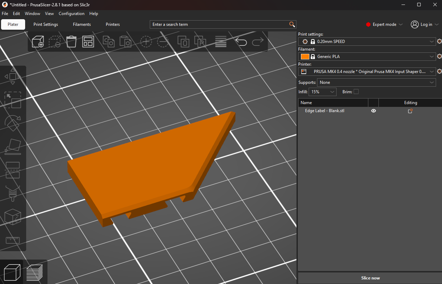Screen dimensions: 442x284
Task: Switch to the Filaments tab
Action: click(82, 24)
